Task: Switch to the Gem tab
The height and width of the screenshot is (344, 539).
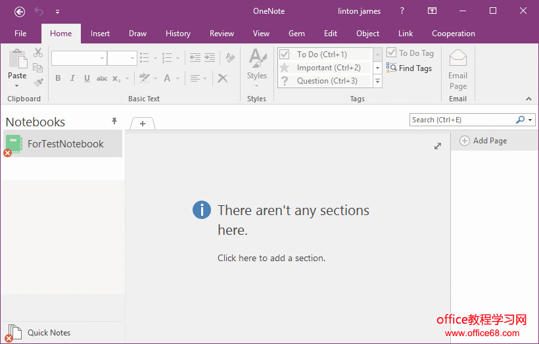Action: (x=296, y=34)
